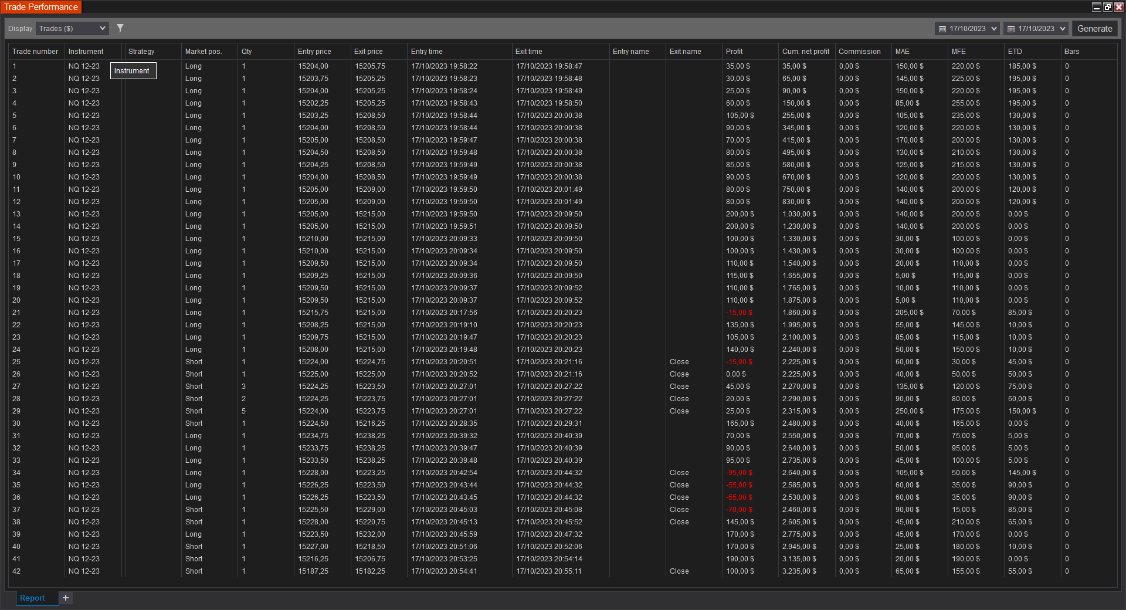The height and width of the screenshot is (610, 1126).
Task: Open the end date picker
Action: (x=1036, y=28)
